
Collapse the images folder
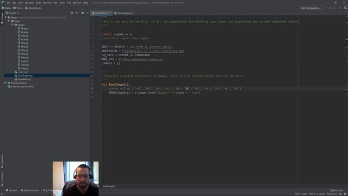click(12, 24)
